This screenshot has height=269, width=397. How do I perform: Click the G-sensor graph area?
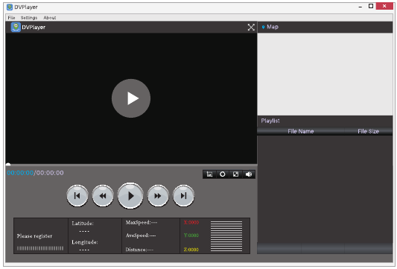pos(226,236)
